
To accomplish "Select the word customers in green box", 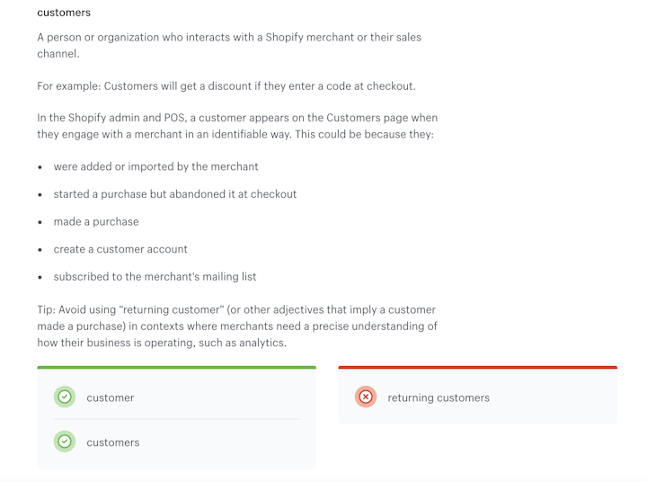I will point(113,442).
